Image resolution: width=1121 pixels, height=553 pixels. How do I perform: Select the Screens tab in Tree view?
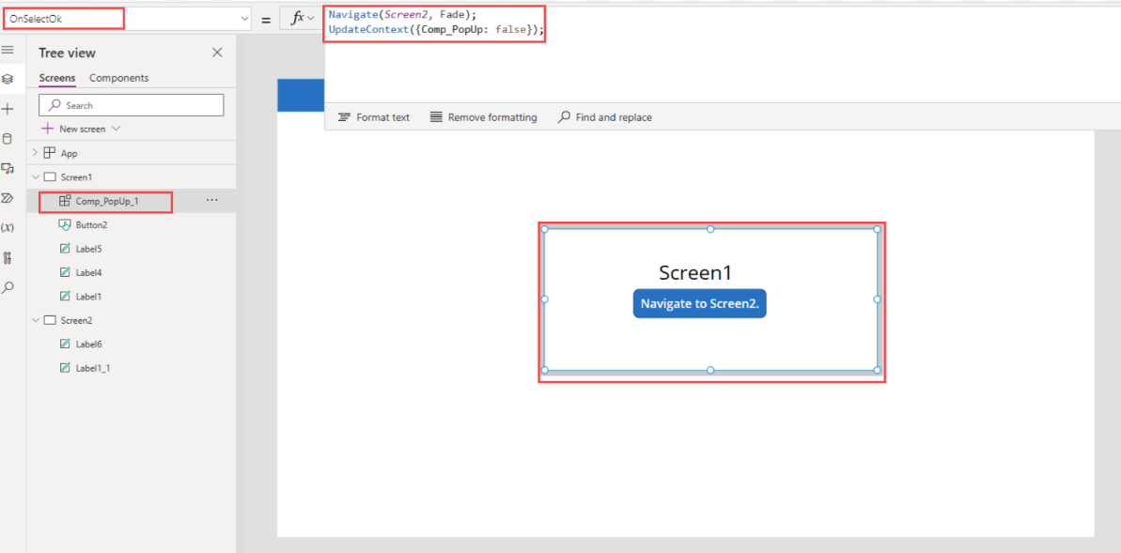[x=56, y=77]
